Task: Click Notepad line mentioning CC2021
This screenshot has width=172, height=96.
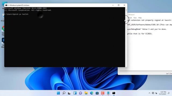Action: coord(140,34)
